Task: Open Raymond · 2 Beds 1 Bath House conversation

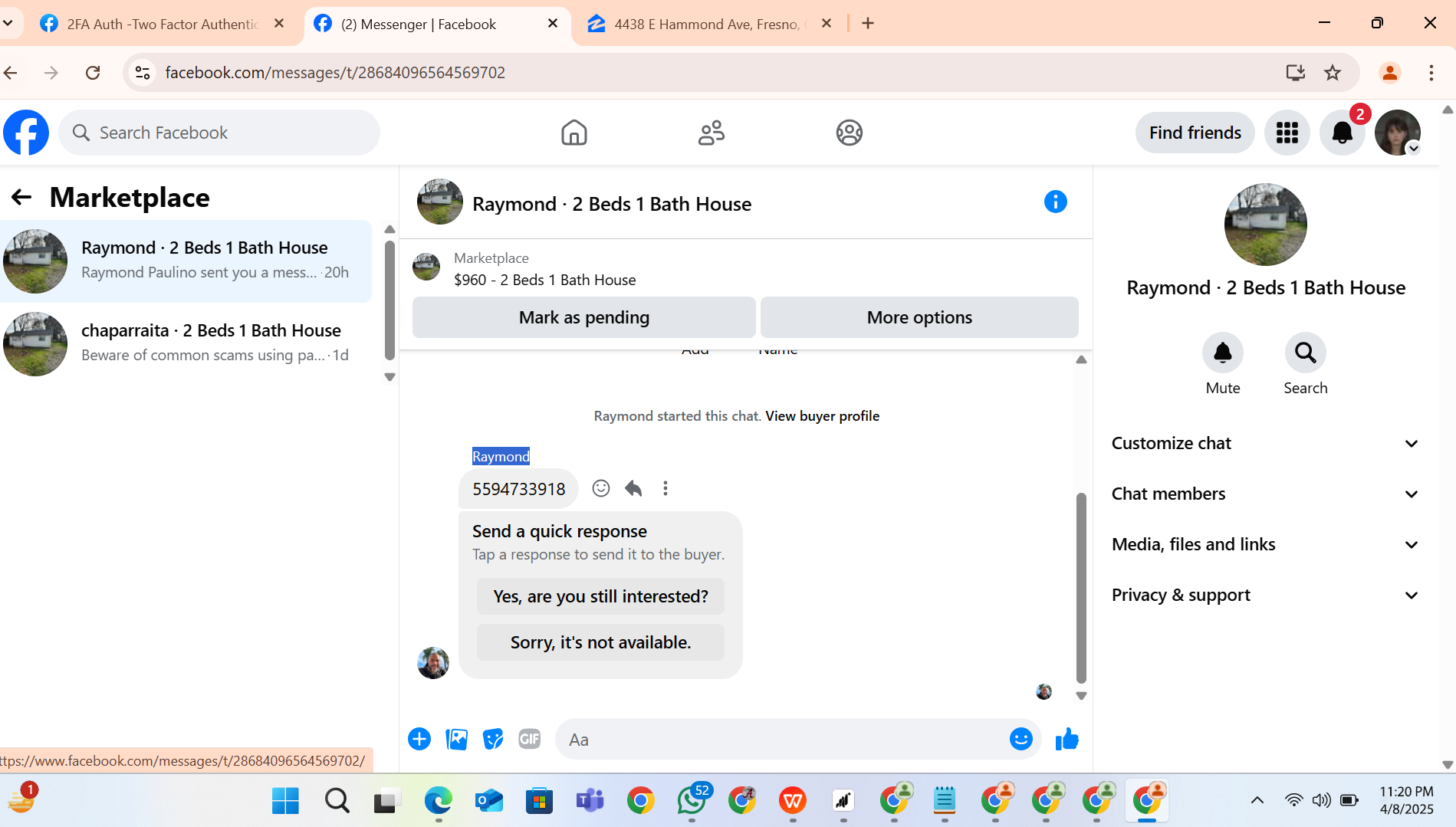Action: (x=186, y=261)
